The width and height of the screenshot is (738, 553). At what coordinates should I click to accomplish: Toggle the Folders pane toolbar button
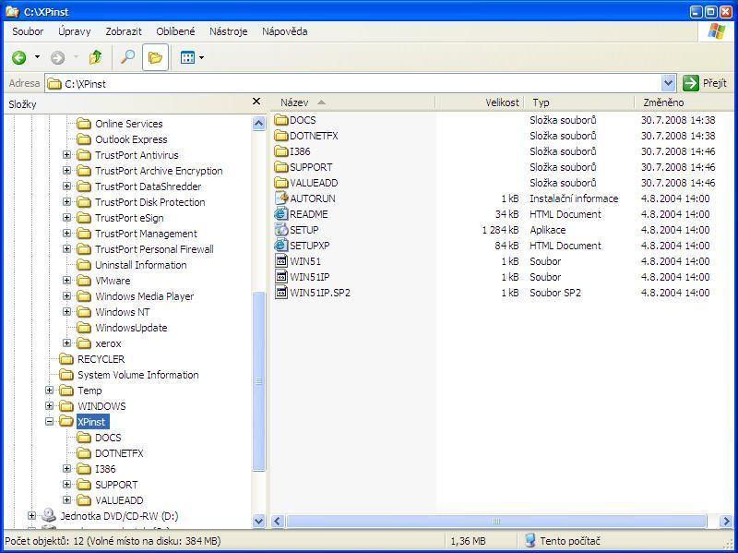point(155,57)
